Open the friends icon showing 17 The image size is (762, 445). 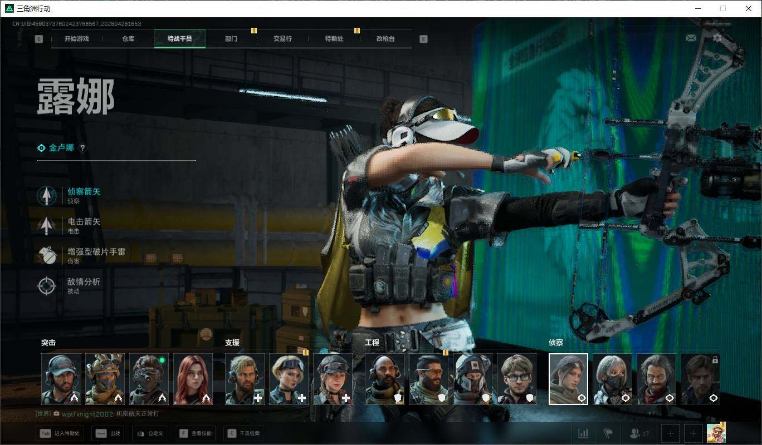click(x=639, y=433)
